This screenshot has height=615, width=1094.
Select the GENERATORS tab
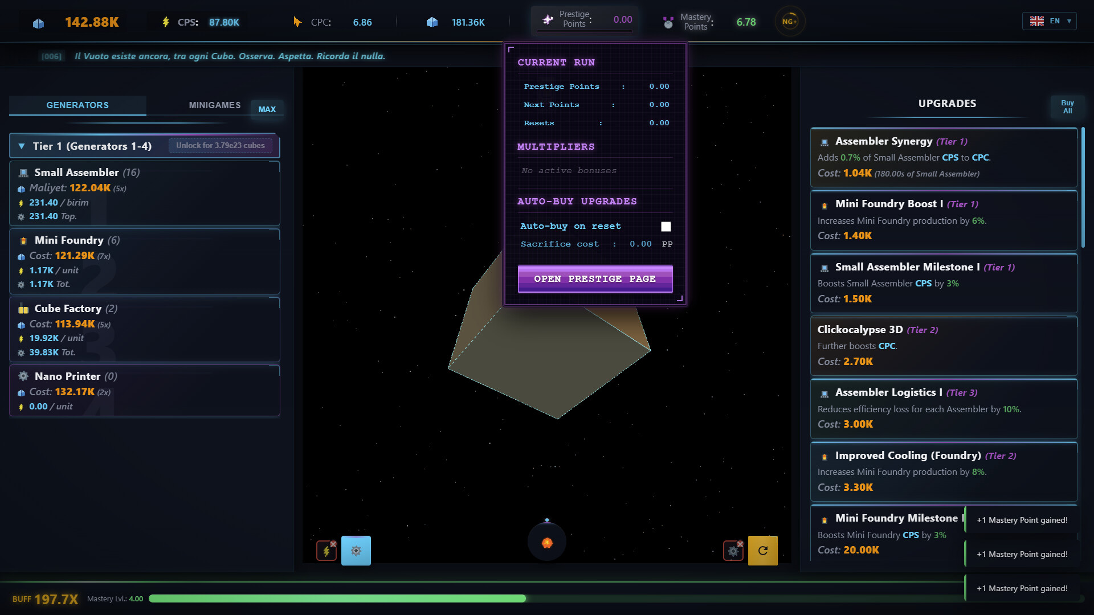pos(77,105)
